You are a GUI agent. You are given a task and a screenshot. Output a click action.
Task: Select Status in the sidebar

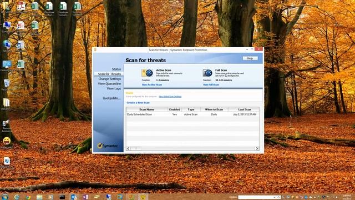[116, 69]
